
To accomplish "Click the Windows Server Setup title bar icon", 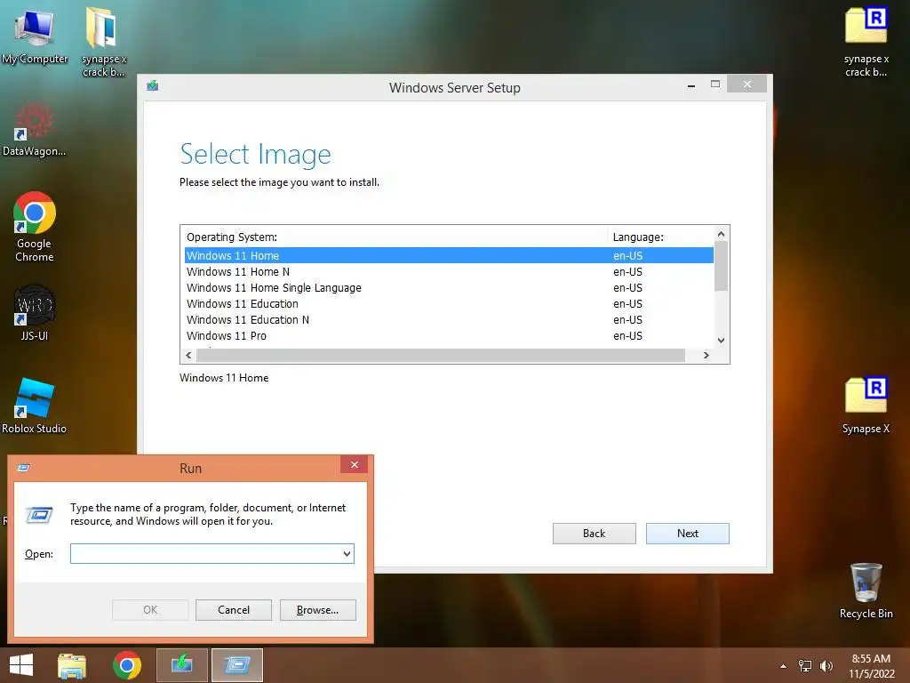I will click(153, 86).
